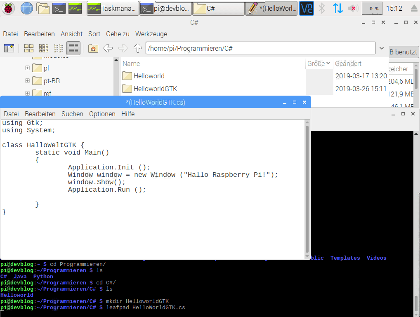This screenshot has height=317, width=420.
Task: Switch to the Taskmanager taskbar window
Action: (x=112, y=8)
